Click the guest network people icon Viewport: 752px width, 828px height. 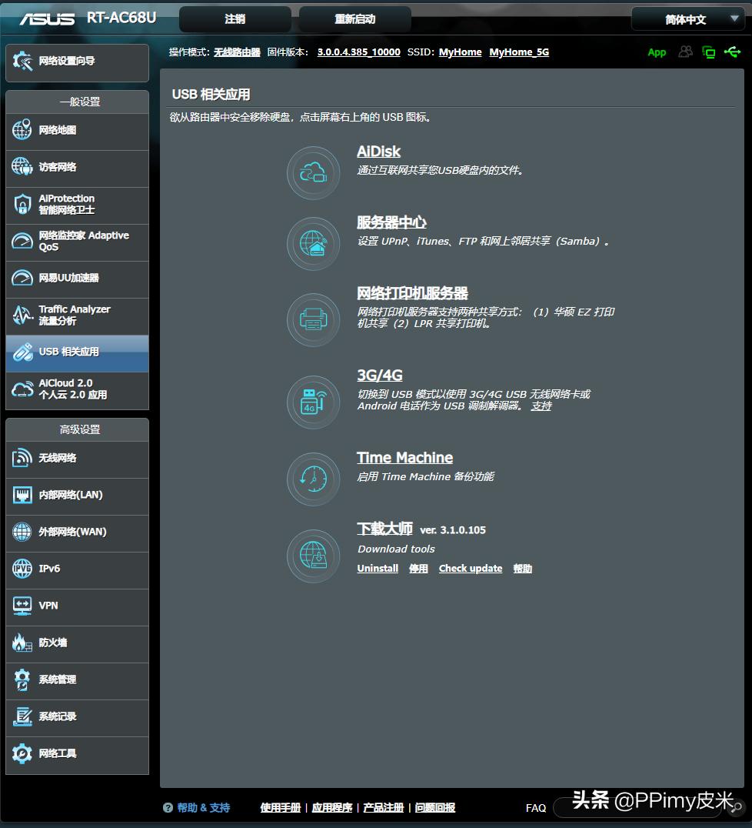click(685, 52)
